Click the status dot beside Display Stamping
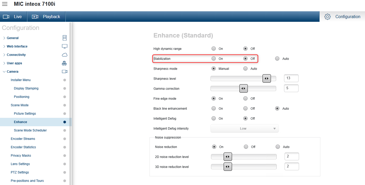365x185 pixels. point(65,88)
